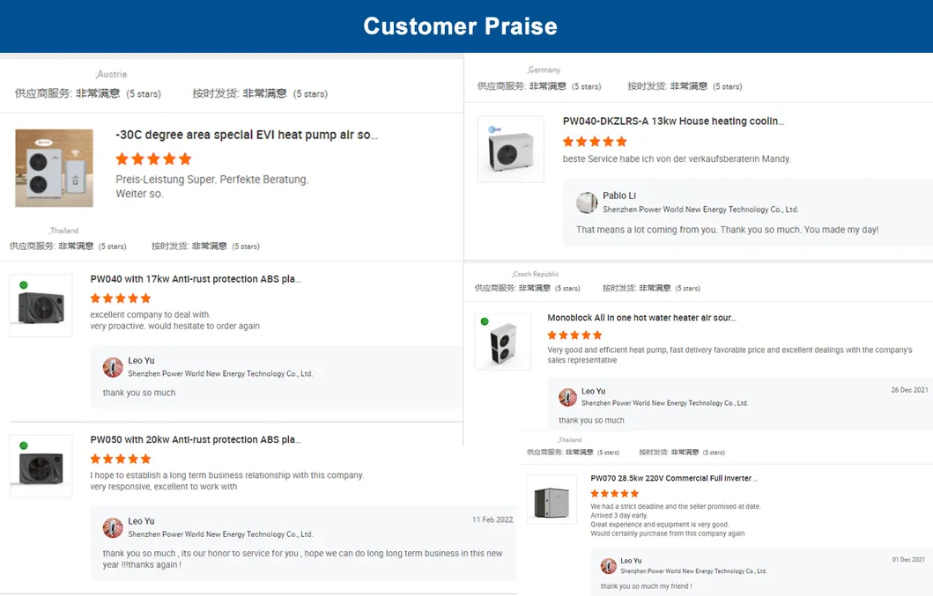Open "Monoblock All in one hot water heater" link
This screenshot has height=596, width=933.
point(641,318)
